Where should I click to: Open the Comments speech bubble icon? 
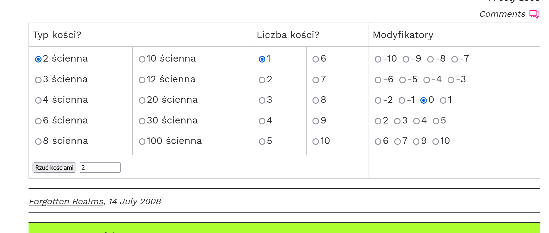534,14
